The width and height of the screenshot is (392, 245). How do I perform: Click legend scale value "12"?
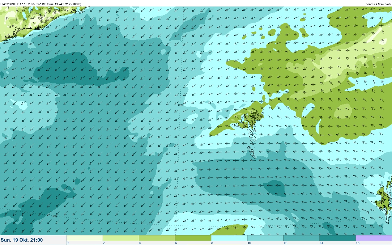(x=285, y=243)
